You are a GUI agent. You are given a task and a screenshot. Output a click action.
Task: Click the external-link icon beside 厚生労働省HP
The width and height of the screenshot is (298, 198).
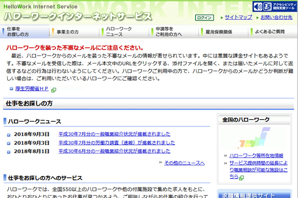(x=54, y=90)
